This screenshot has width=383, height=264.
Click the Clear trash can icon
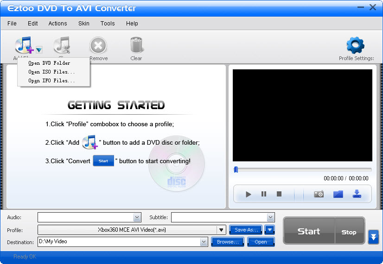click(136, 45)
